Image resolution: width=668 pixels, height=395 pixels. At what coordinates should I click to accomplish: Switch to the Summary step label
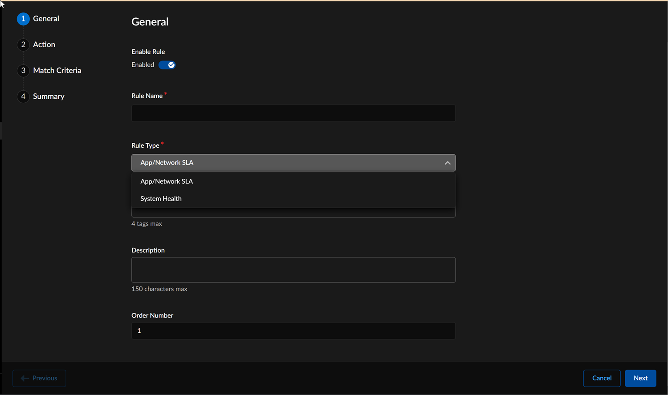click(49, 96)
